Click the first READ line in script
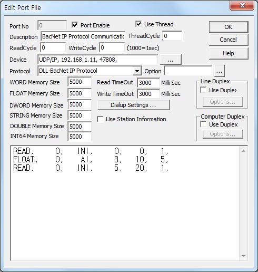Viewport: 258px width, 272px height. tap(91, 151)
